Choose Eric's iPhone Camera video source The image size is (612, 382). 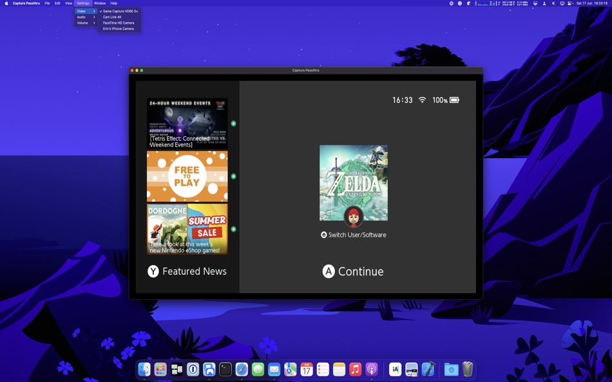click(x=119, y=29)
